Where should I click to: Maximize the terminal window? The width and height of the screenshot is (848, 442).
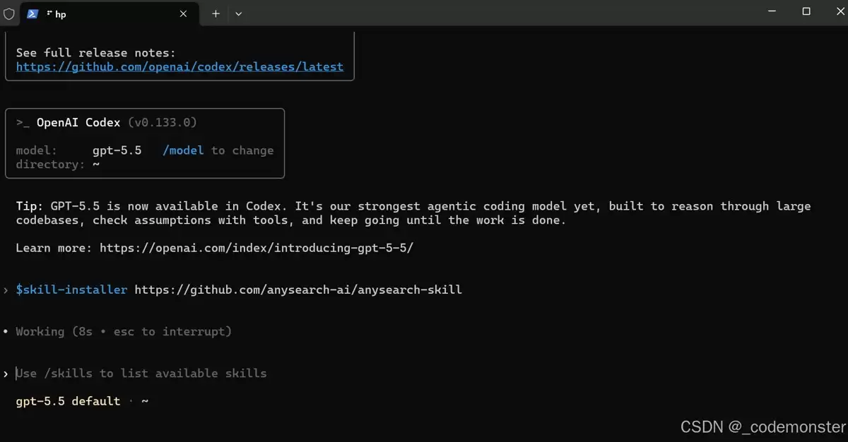coord(806,12)
